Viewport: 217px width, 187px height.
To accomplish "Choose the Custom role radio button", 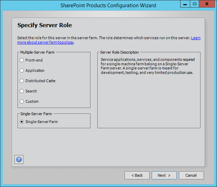I will pos(22,101).
